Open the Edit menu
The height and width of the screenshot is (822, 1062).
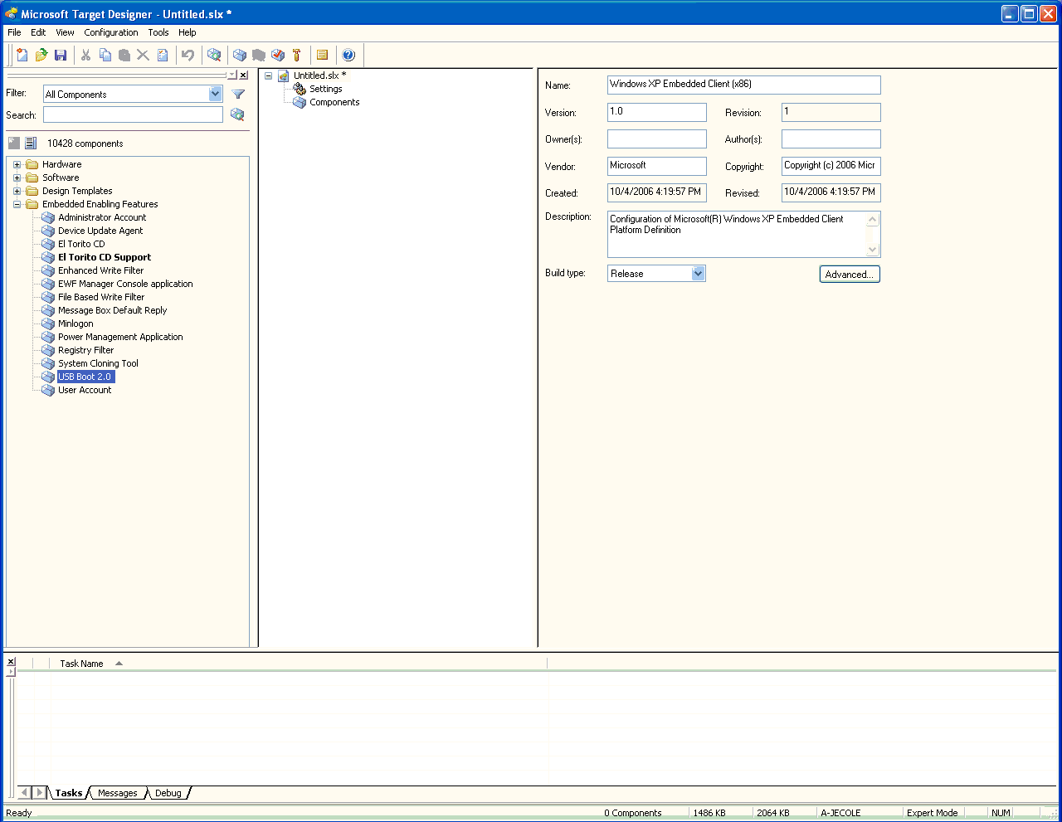coord(38,32)
